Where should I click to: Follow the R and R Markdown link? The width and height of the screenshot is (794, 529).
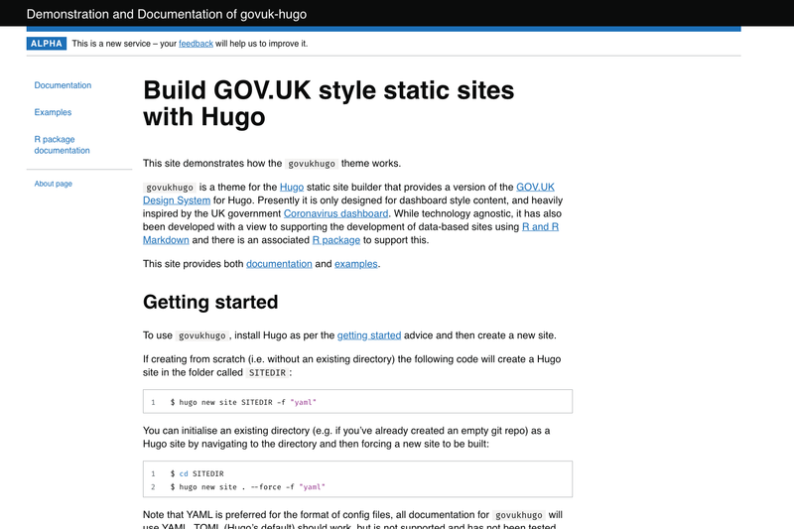coord(540,227)
